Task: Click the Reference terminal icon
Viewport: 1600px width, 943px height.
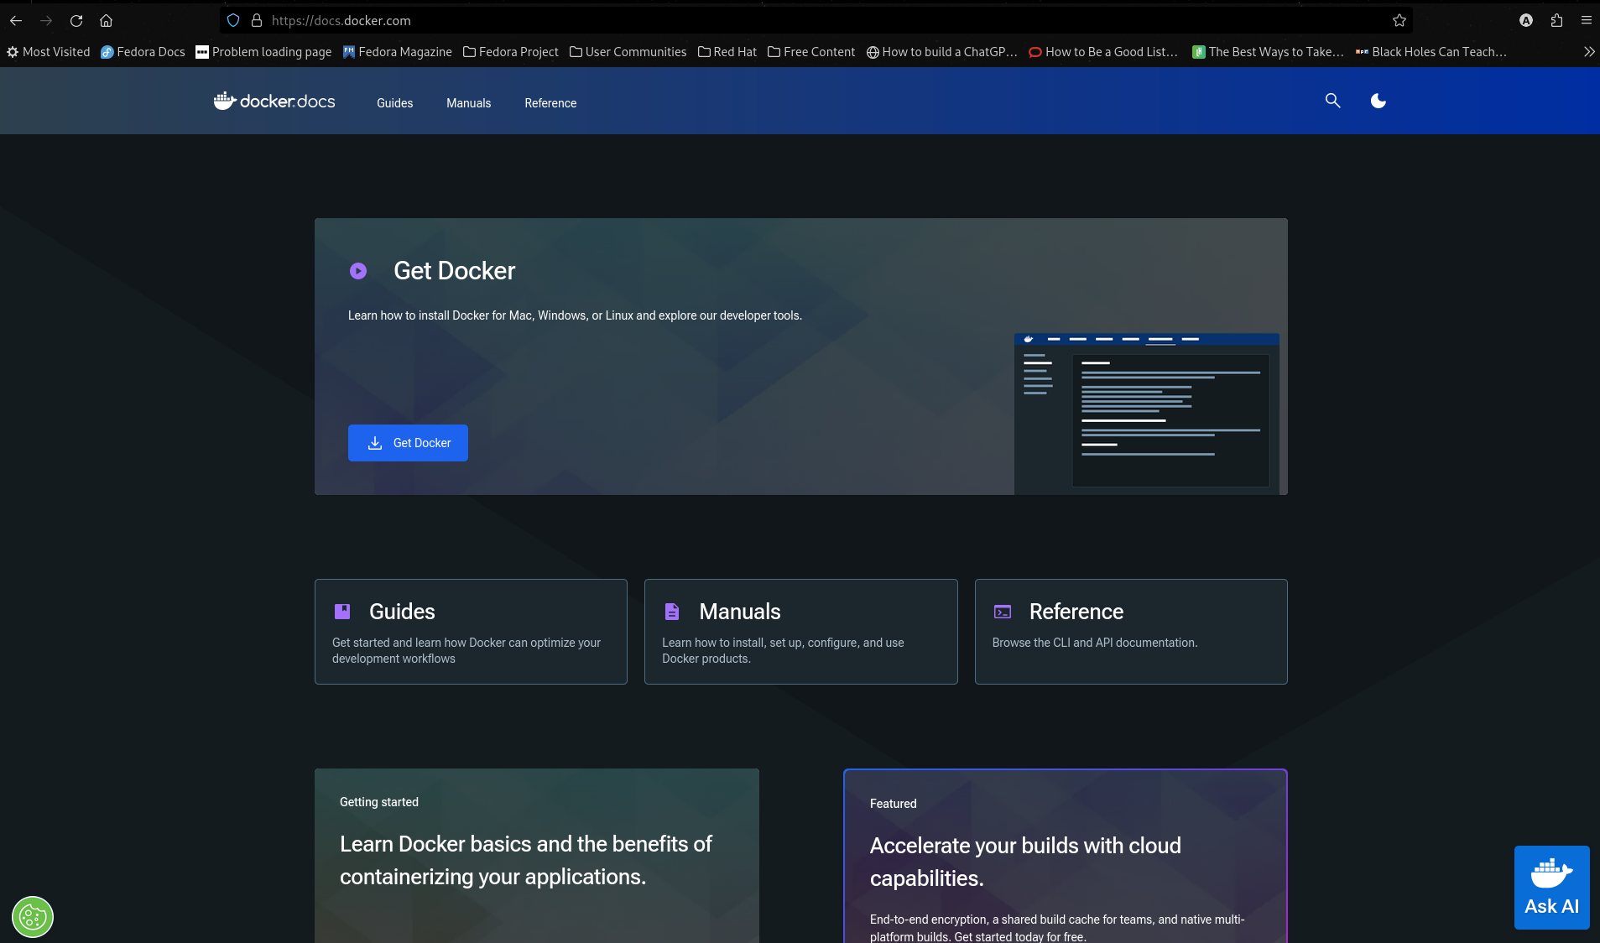Action: (1003, 612)
